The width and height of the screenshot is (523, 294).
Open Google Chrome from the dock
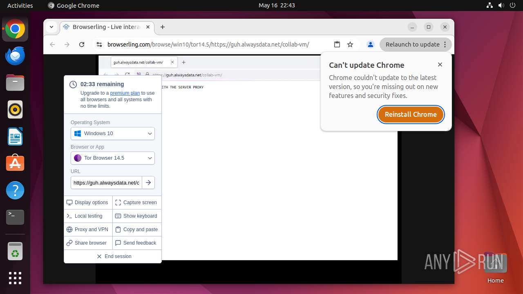click(x=15, y=29)
